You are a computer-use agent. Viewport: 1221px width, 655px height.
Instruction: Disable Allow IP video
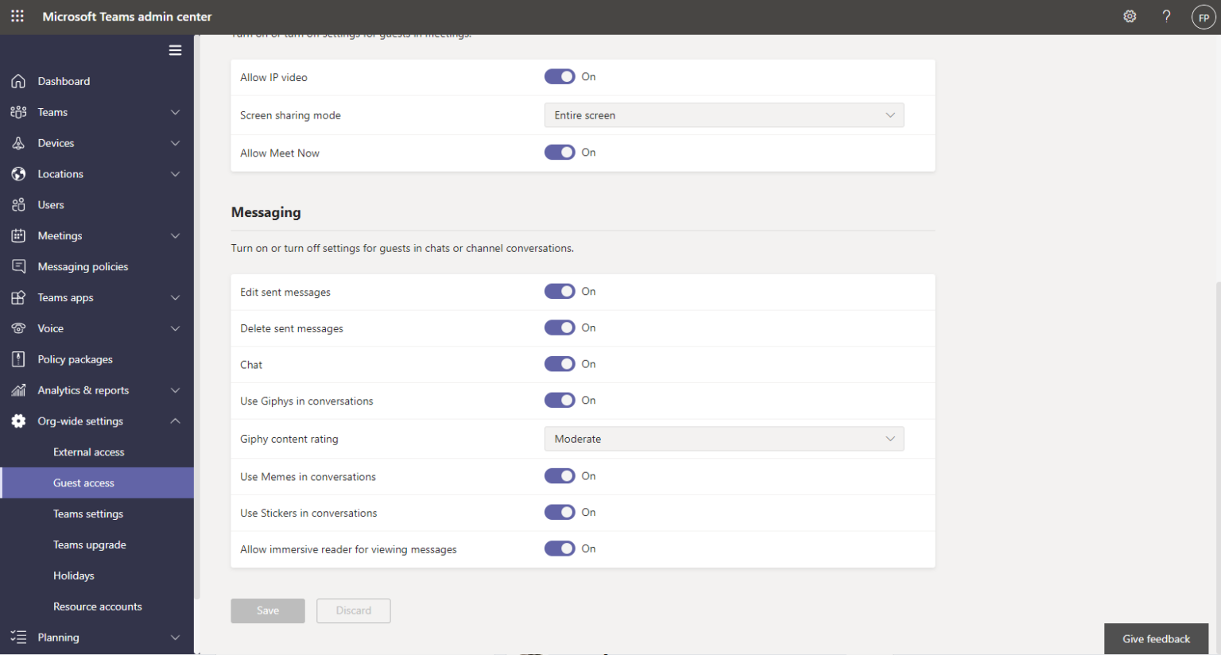point(560,76)
